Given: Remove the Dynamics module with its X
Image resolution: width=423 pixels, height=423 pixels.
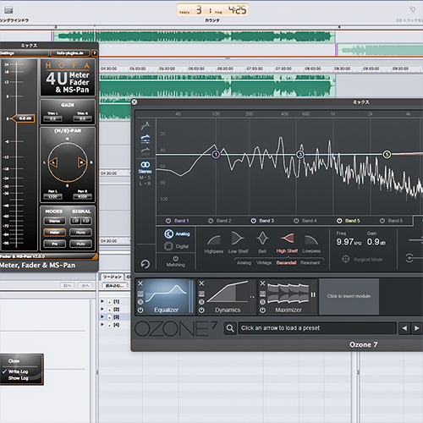Looking at the screenshot, I should click(x=201, y=283).
